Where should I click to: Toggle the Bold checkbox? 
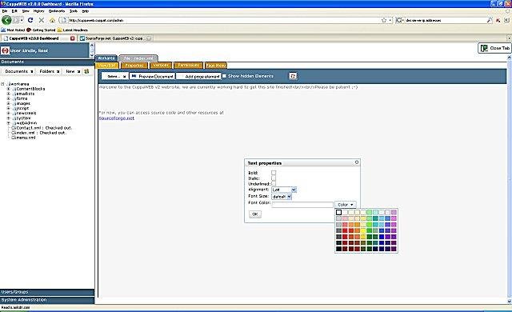(274, 173)
